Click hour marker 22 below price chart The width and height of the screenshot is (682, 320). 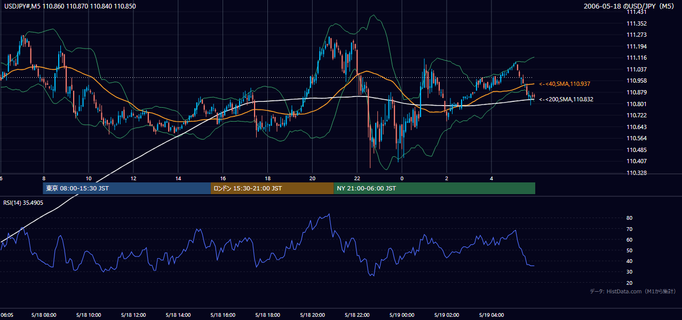point(358,179)
